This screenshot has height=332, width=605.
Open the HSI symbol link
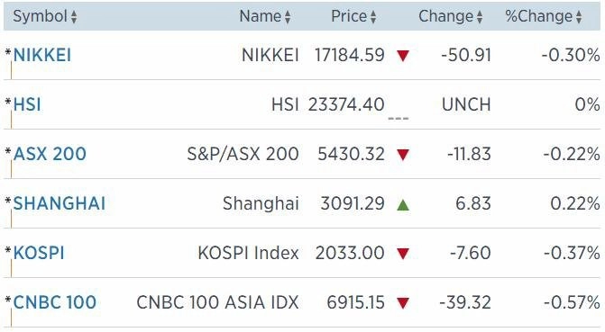[27, 104]
